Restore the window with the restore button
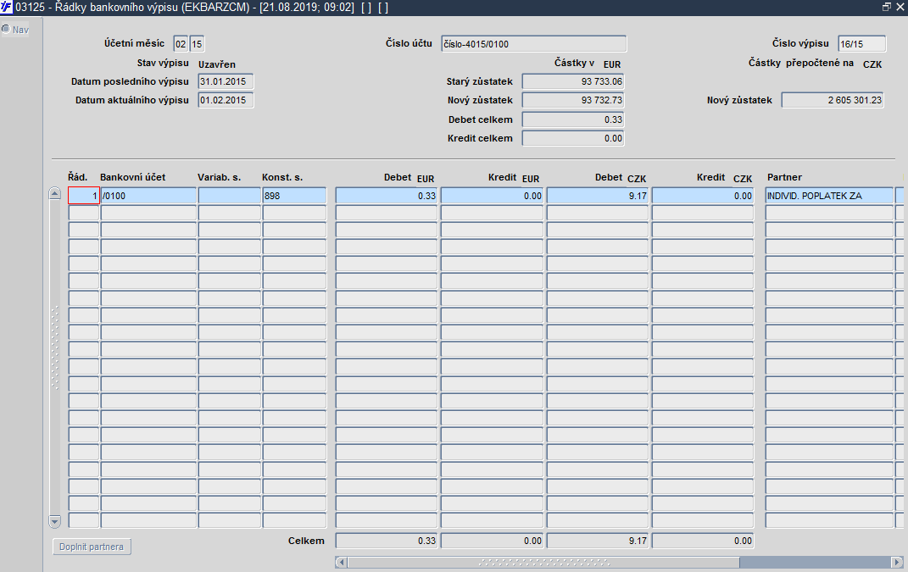The width and height of the screenshot is (908, 572). tap(887, 7)
